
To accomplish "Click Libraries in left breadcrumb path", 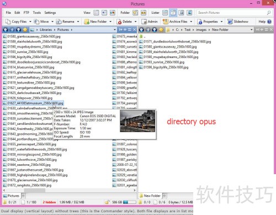I will (x=46, y=30).
